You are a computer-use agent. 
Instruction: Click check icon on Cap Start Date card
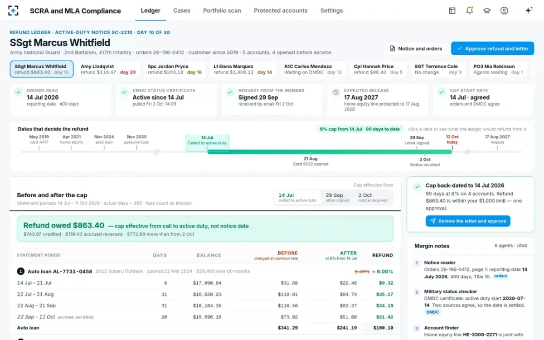[x=442, y=92]
